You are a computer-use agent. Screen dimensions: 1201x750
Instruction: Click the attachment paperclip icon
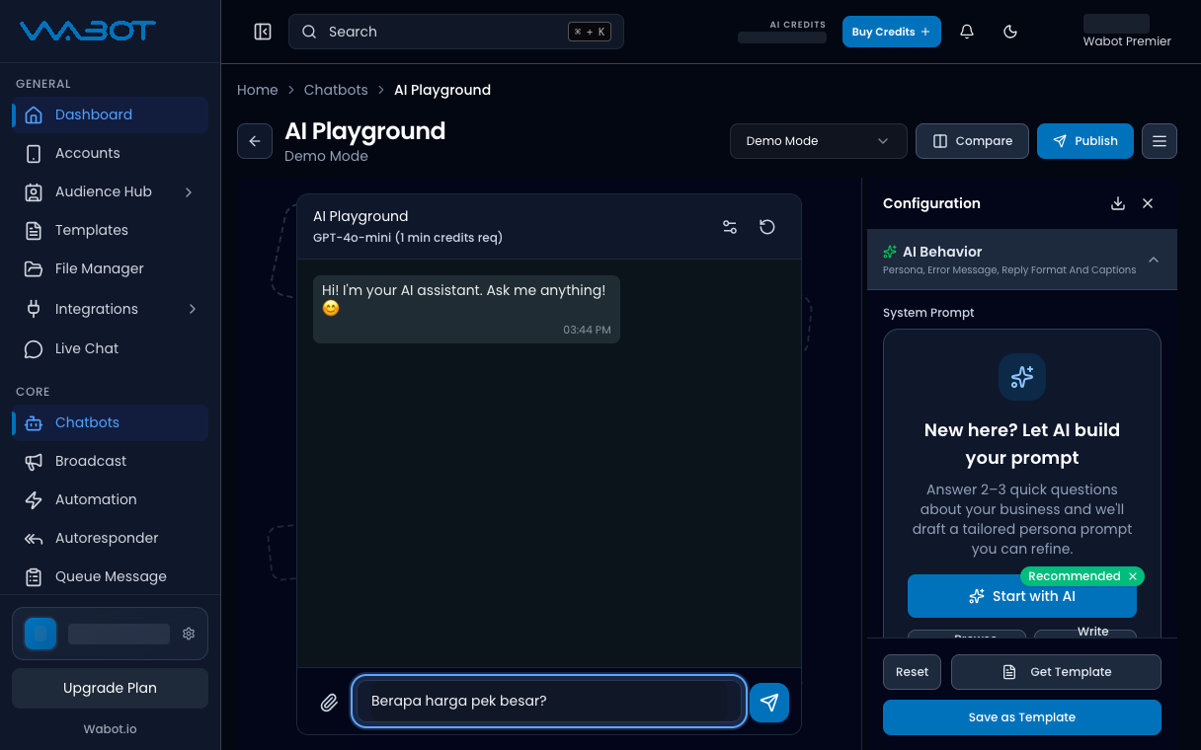(x=329, y=703)
